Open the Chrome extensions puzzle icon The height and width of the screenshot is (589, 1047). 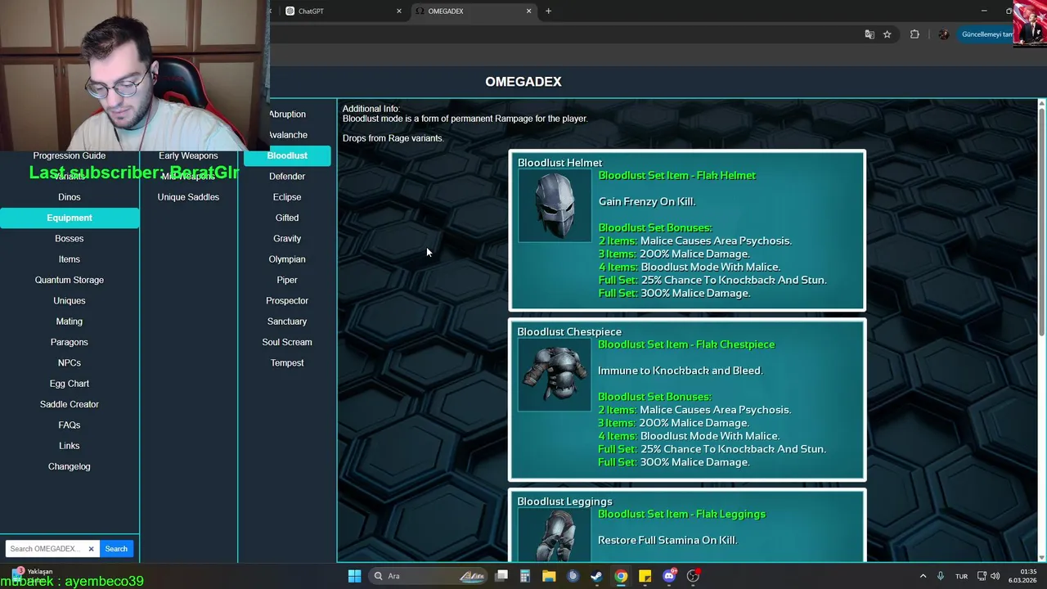point(914,34)
